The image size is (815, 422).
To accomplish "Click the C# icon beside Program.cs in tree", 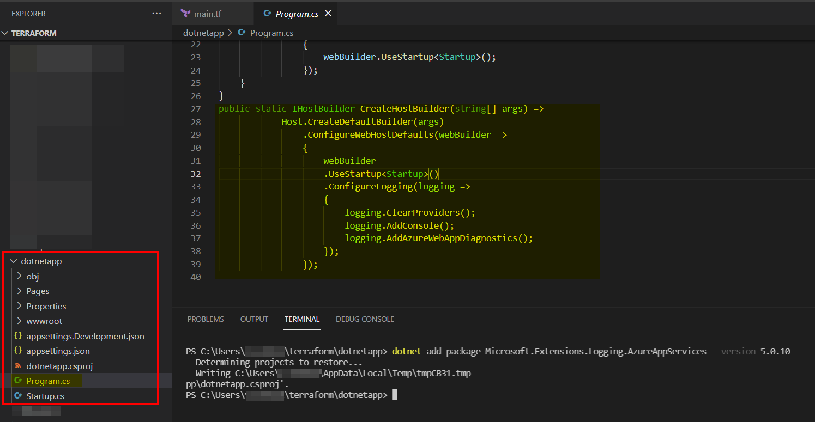I will tap(18, 381).
